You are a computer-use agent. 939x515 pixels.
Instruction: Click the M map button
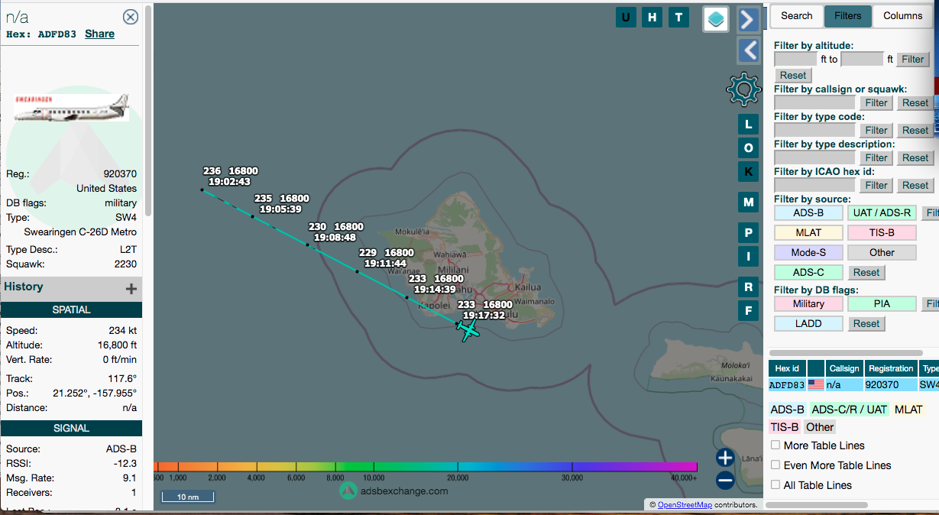click(748, 202)
